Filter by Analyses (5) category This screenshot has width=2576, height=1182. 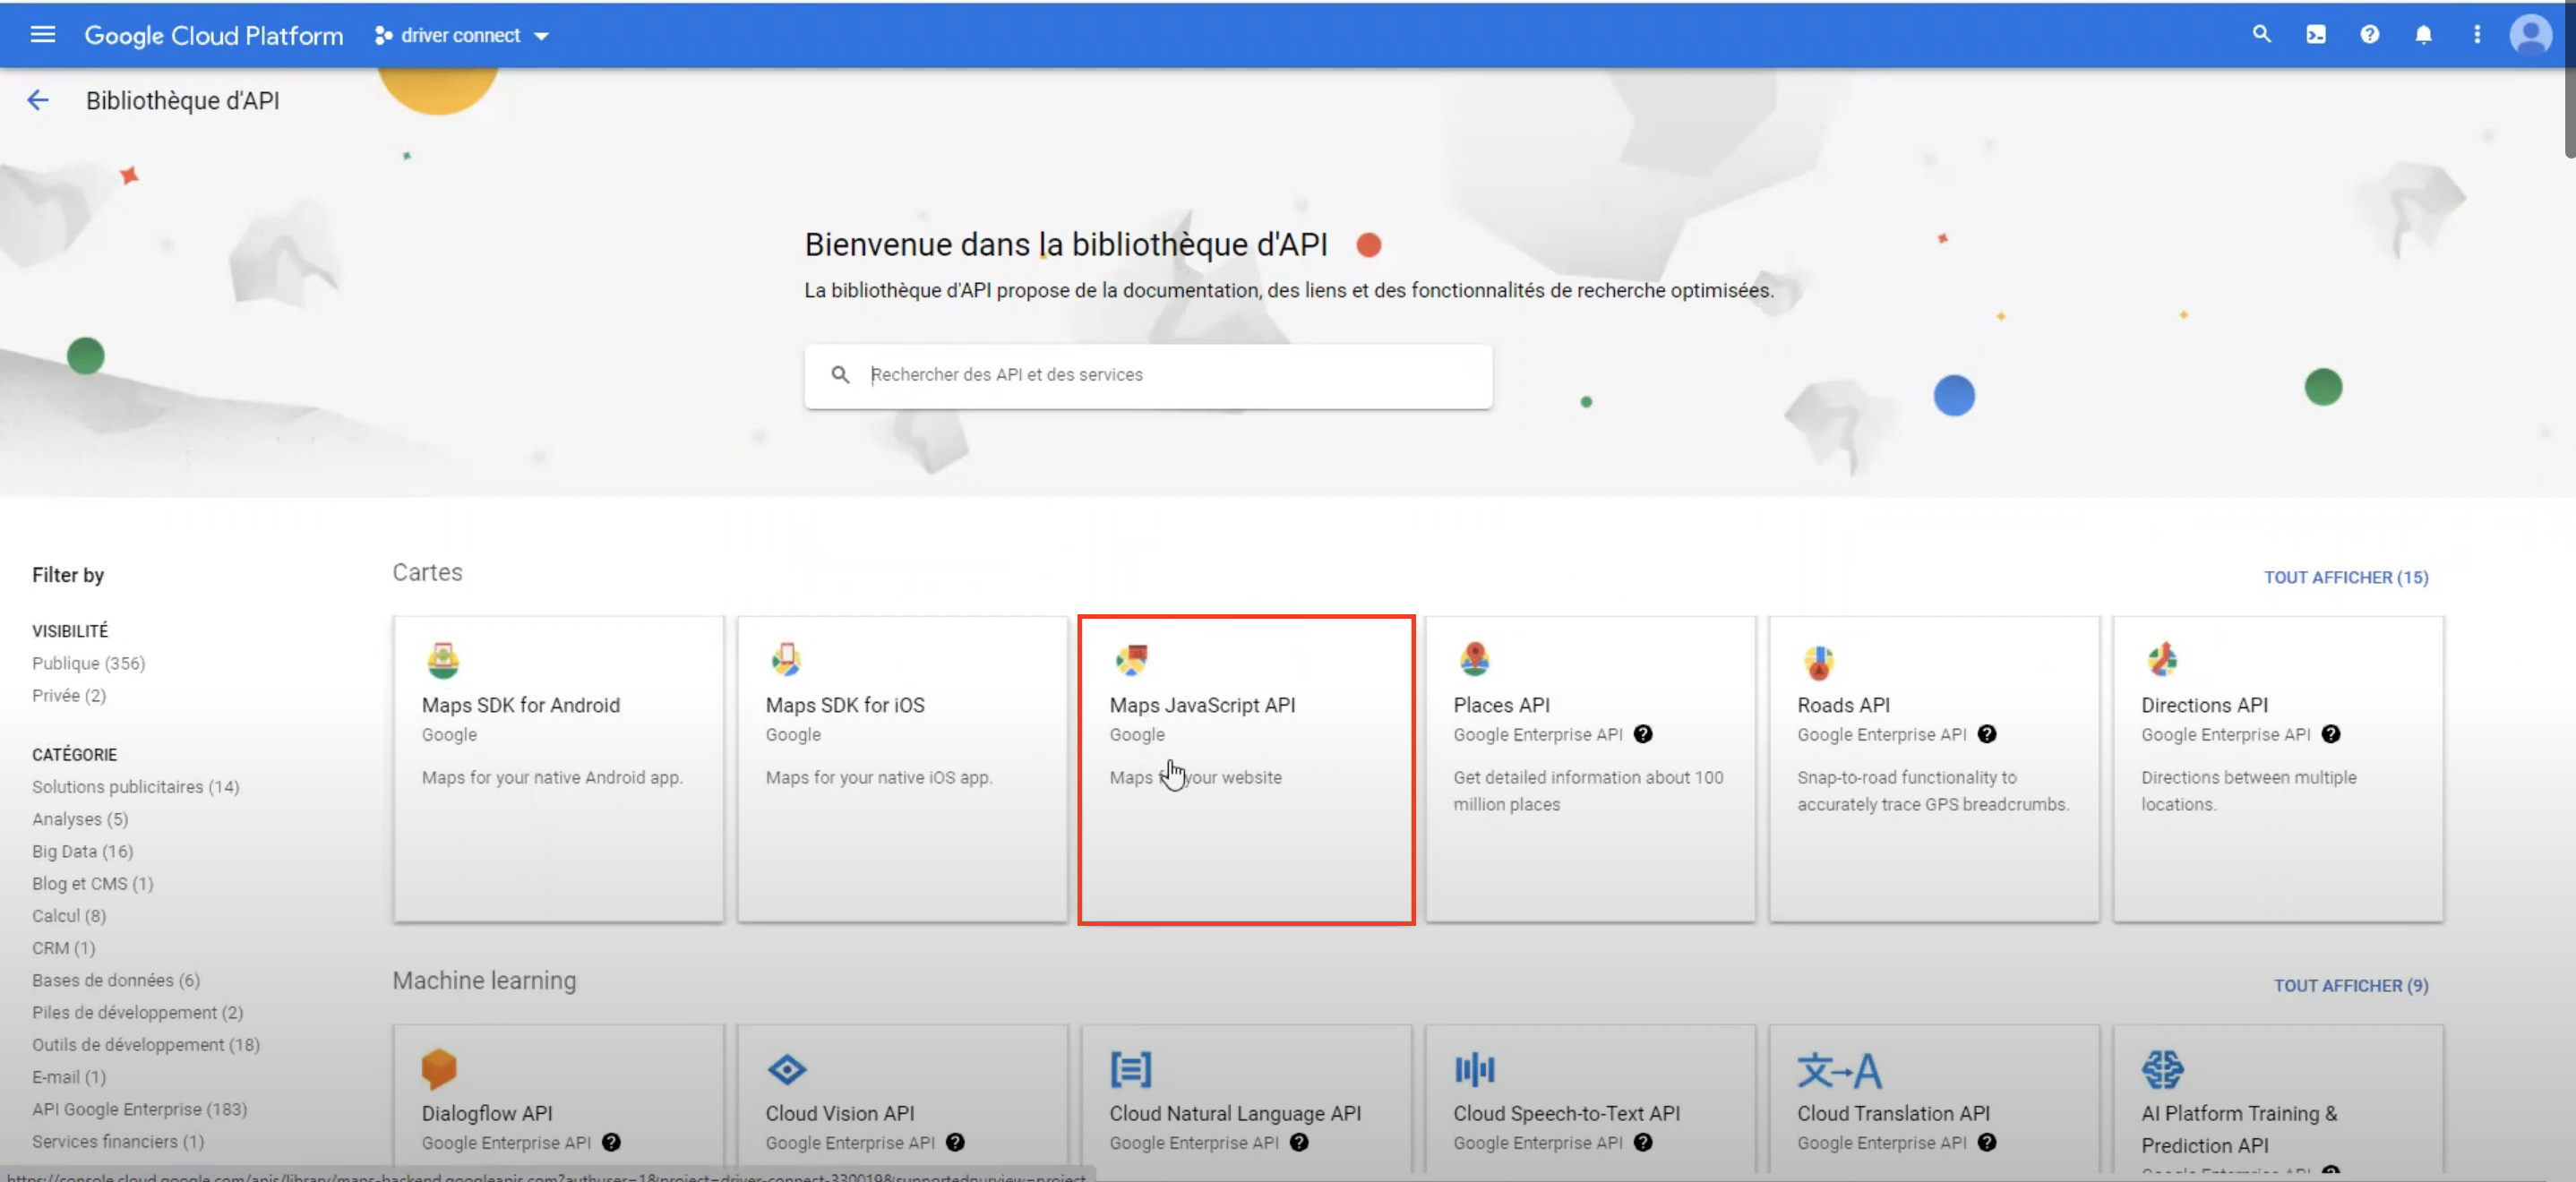80,819
